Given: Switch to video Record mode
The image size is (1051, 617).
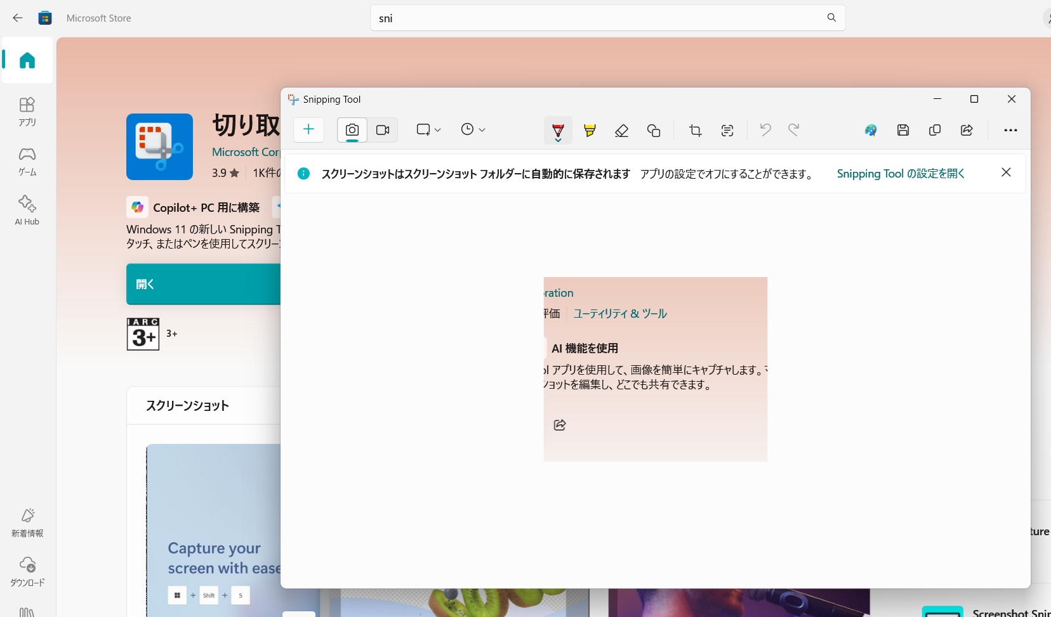Looking at the screenshot, I should (383, 130).
